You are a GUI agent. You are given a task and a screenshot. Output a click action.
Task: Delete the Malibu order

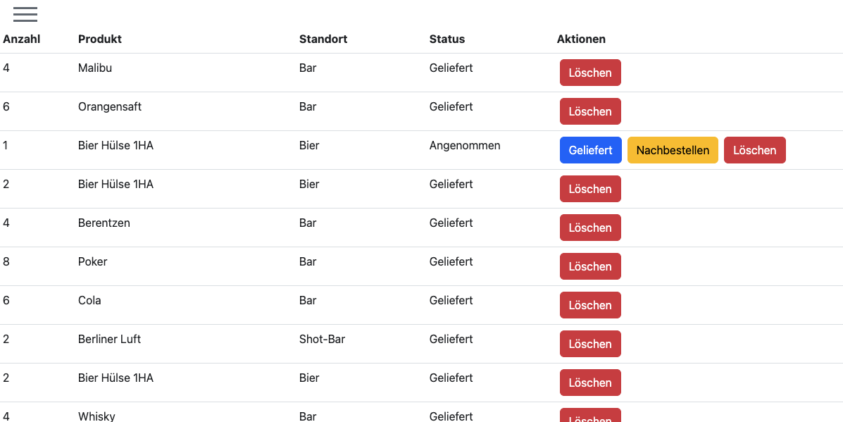pos(590,73)
